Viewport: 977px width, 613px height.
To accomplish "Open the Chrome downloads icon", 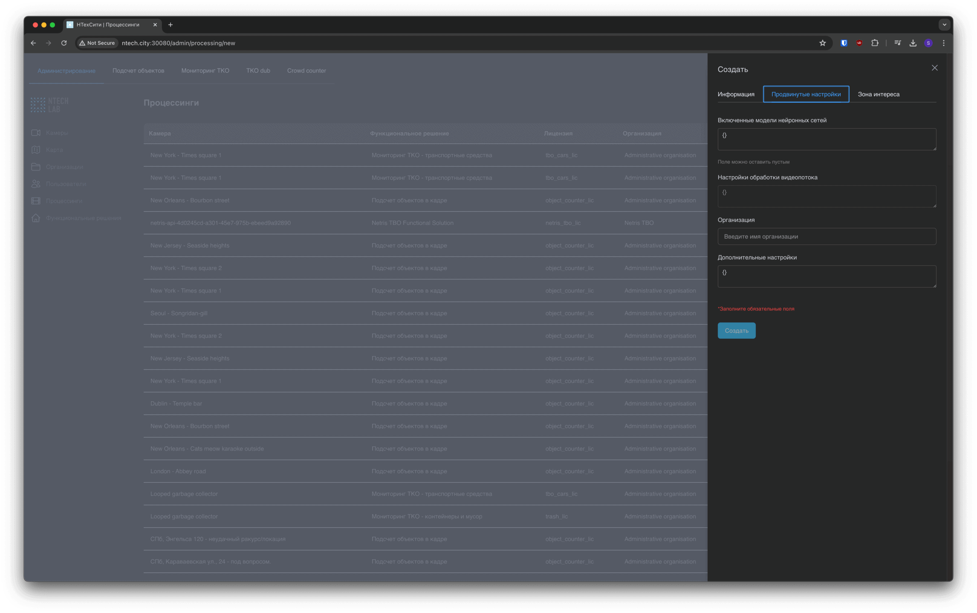I will tap(913, 43).
